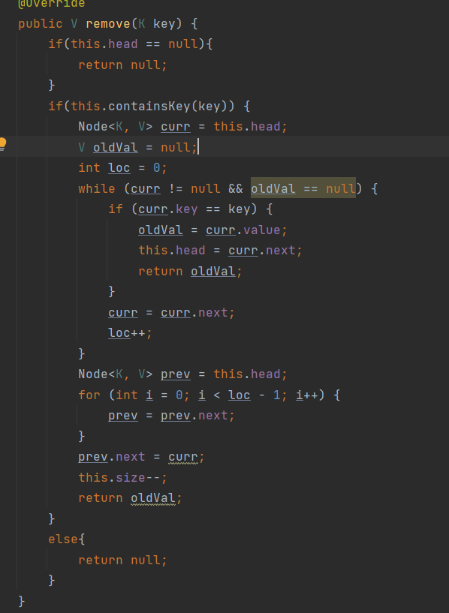Click the yellow lightbulb quick-fix icon
This screenshot has width=449, height=613.
point(2,144)
